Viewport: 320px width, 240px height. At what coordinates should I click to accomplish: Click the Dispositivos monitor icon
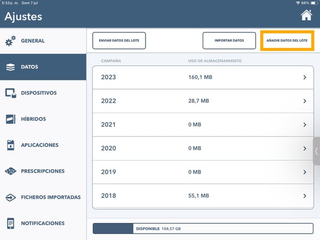[x=11, y=93]
